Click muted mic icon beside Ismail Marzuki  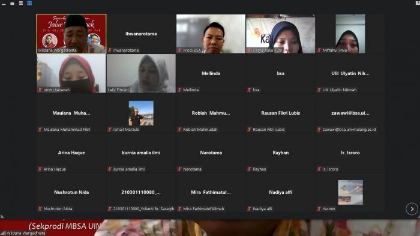pos(110,130)
